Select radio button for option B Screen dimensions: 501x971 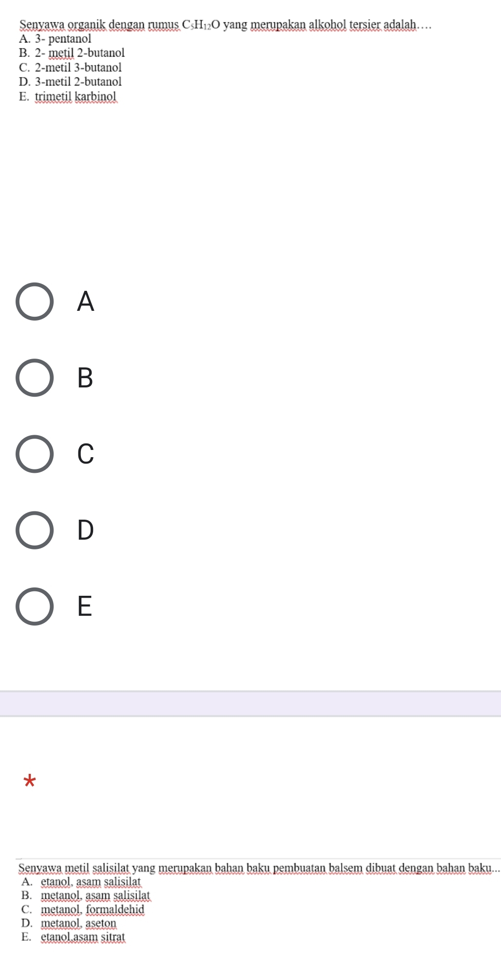pyautogui.click(x=35, y=378)
